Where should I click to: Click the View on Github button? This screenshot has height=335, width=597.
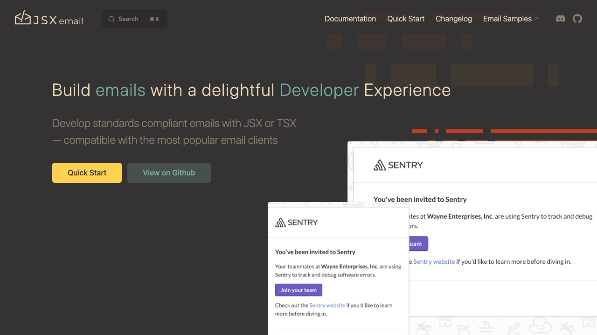[169, 173]
